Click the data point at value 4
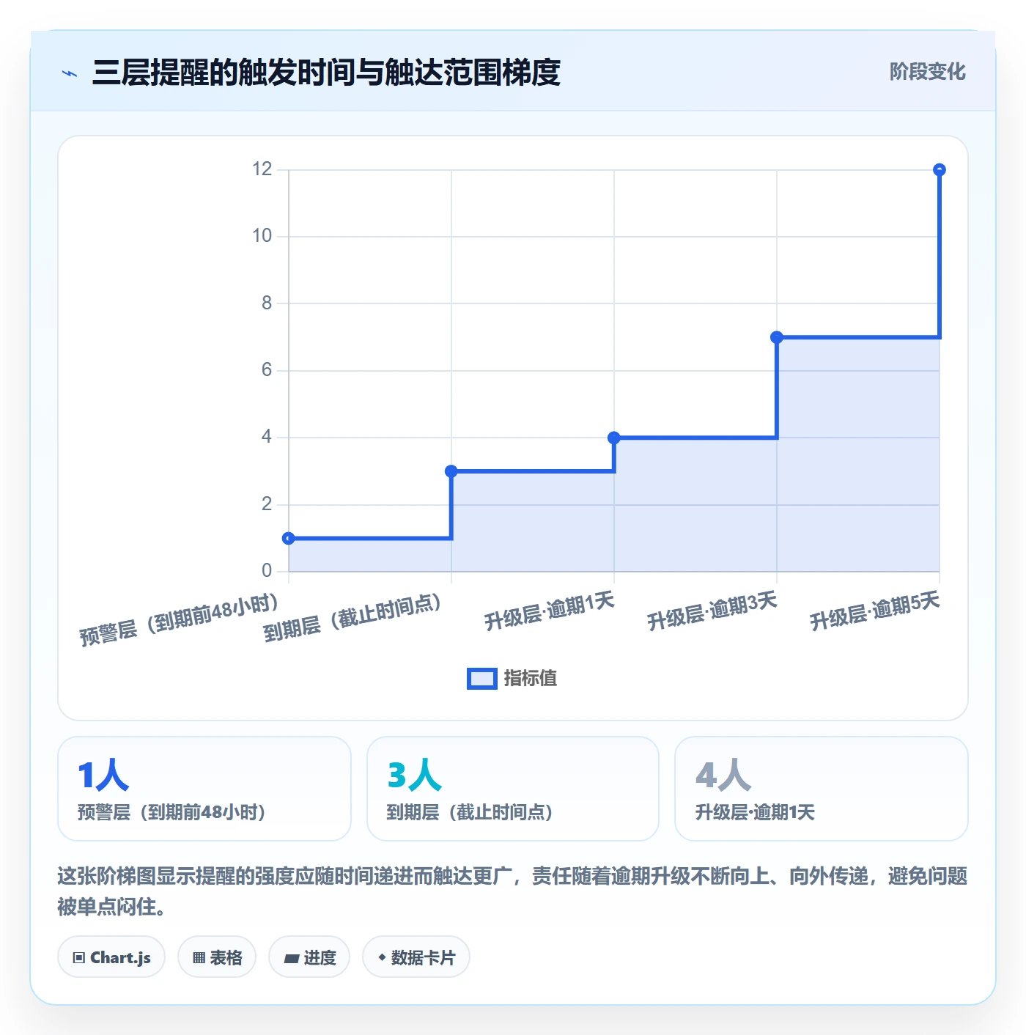 [614, 438]
